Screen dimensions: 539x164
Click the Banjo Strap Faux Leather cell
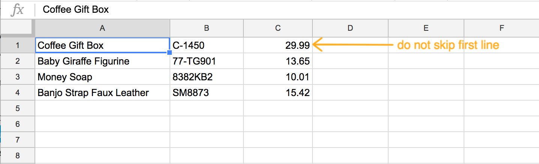click(102, 93)
